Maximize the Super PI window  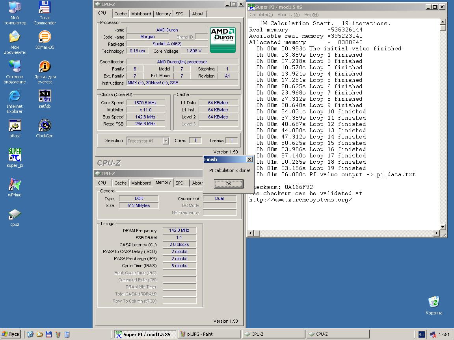[x=435, y=7]
